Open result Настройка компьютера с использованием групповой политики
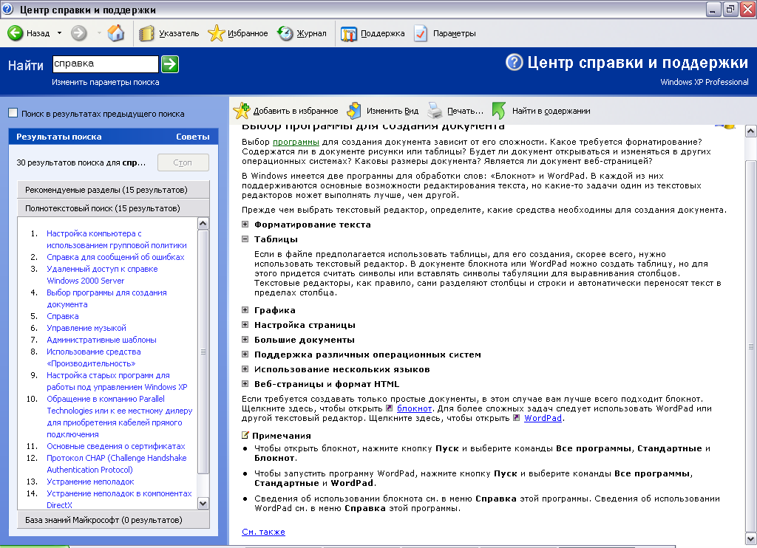The width and height of the screenshot is (757, 548). pyautogui.click(x=116, y=239)
